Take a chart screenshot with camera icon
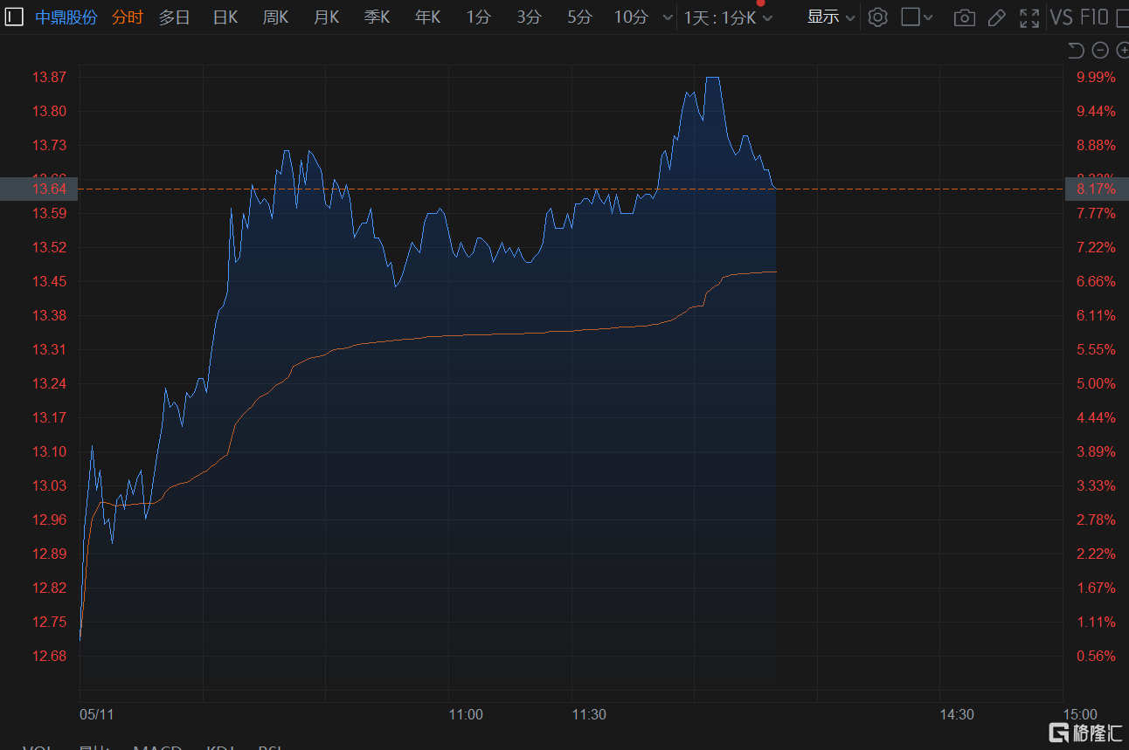Viewport: 1129px width, 750px height. (964, 17)
